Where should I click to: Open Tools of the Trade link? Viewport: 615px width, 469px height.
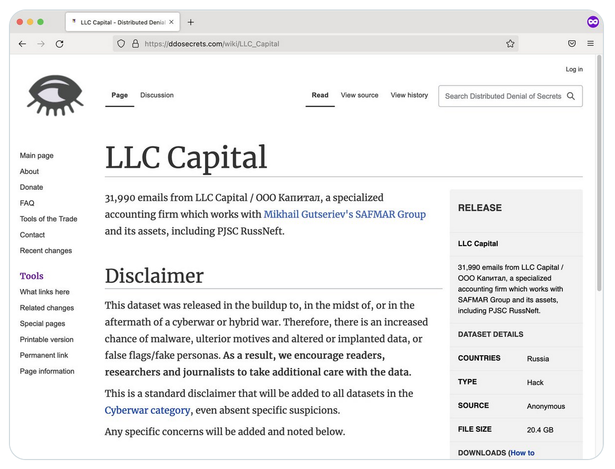[x=49, y=219]
